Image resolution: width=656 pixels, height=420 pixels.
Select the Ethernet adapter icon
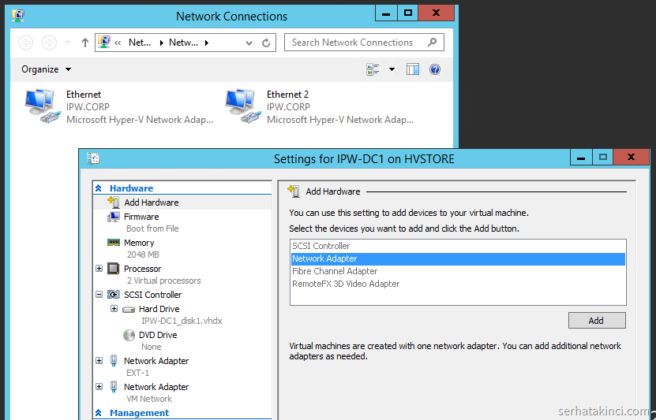click(x=42, y=106)
